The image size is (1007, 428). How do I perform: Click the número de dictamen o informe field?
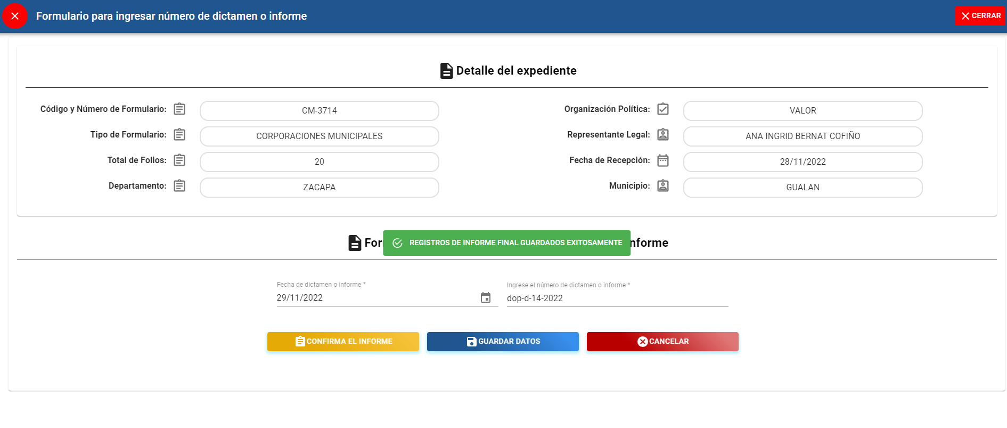point(617,298)
